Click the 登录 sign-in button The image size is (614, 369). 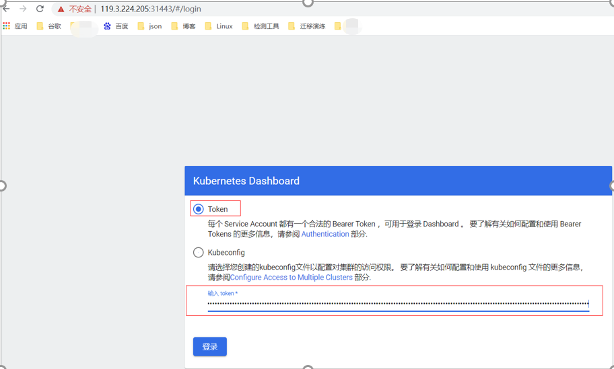pyautogui.click(x=210, y=347)
